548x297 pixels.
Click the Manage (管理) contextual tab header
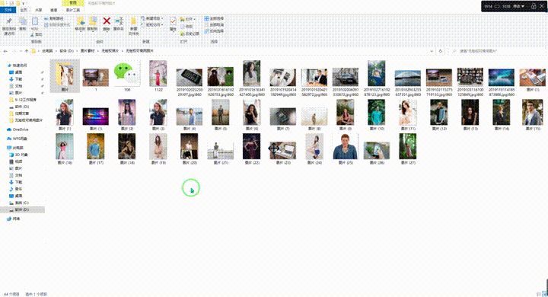click(73, 3)
